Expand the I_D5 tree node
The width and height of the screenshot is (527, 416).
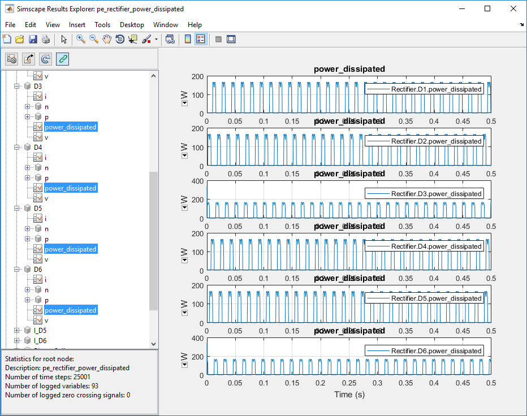[17, 330]
